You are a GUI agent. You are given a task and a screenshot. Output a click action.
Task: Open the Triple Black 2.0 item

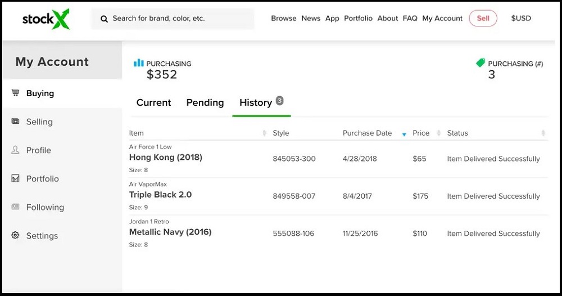[160, 195]
